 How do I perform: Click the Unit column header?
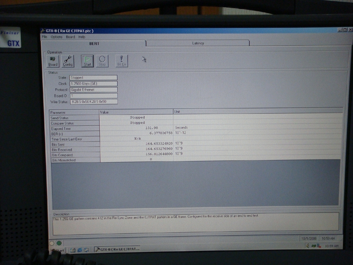click(258, 111)
